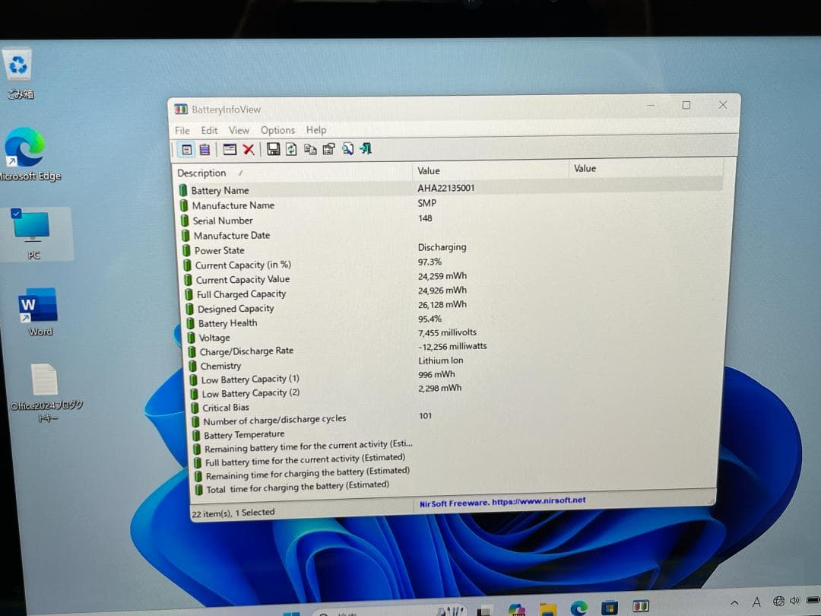Click the network globe tray icon
The image size is (821, 616).
[778, 601]
